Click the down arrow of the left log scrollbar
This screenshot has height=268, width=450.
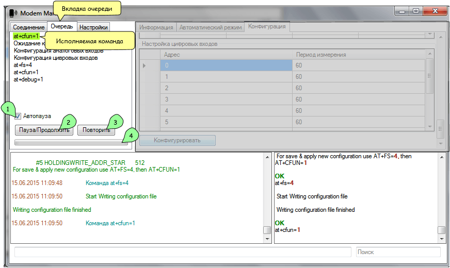coord(267,239)
